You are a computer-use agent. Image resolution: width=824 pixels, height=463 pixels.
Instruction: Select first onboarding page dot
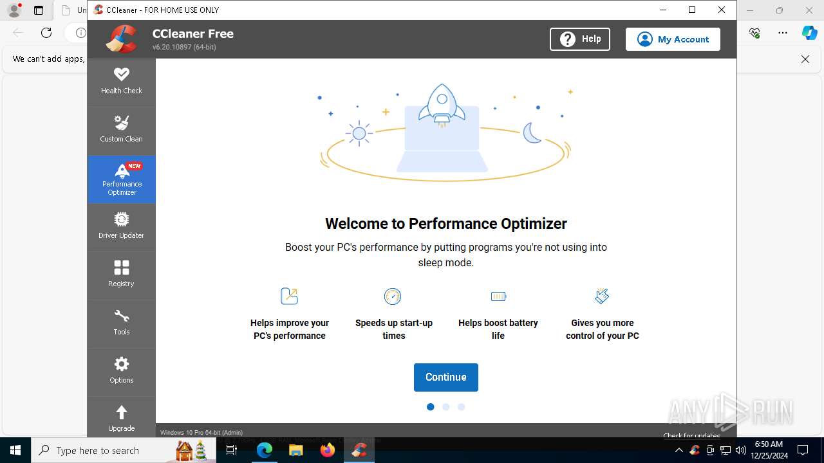(x=430, y=407)
